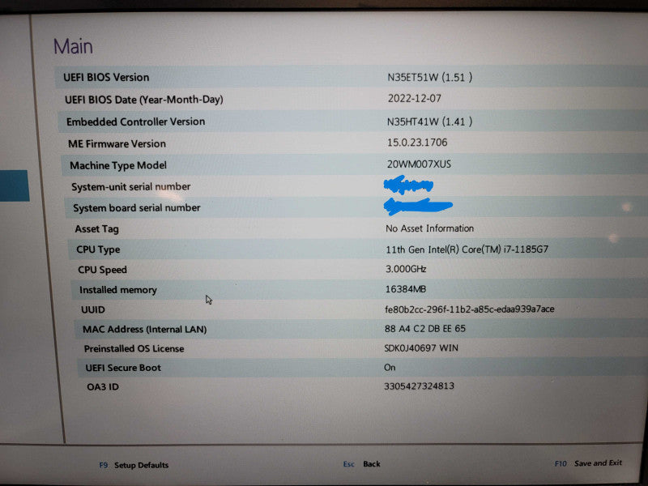Click model value 20WM007XUS

pyautogui.click(x=419, y=164)
